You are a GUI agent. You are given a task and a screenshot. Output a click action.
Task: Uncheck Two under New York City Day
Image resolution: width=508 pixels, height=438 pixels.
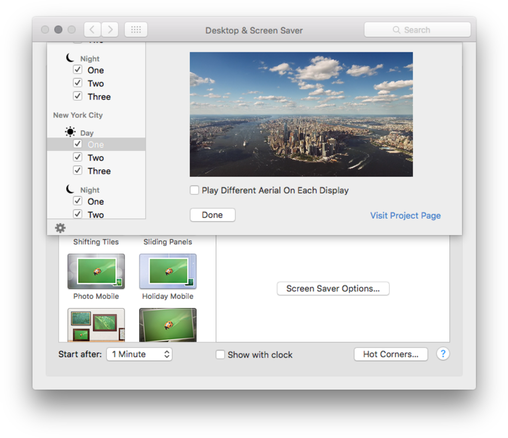point(77,157)
